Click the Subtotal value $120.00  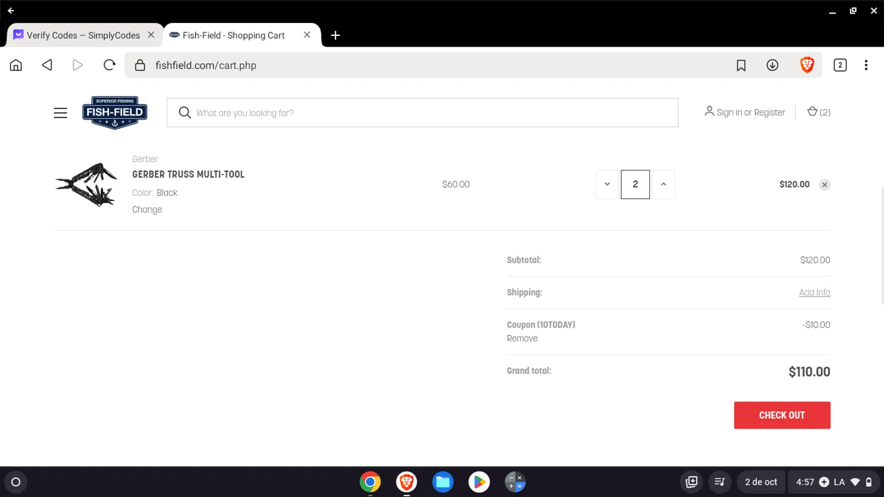pos(815,260)
